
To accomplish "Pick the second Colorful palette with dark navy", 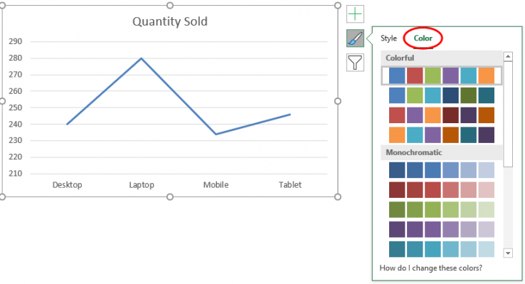I will [441, 95].
